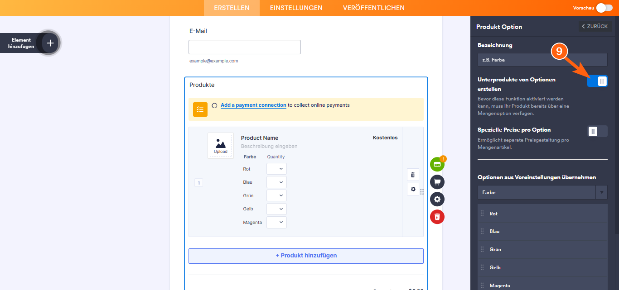Viewport: 619px width, 290px height.
Task: Click the E-Mail input field
Action: pos(245,47)
